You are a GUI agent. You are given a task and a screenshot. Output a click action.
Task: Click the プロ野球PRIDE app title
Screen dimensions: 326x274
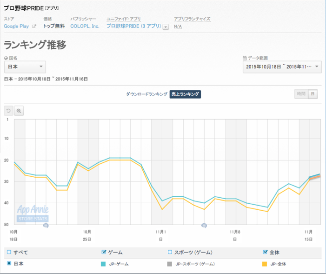point(24,8)
